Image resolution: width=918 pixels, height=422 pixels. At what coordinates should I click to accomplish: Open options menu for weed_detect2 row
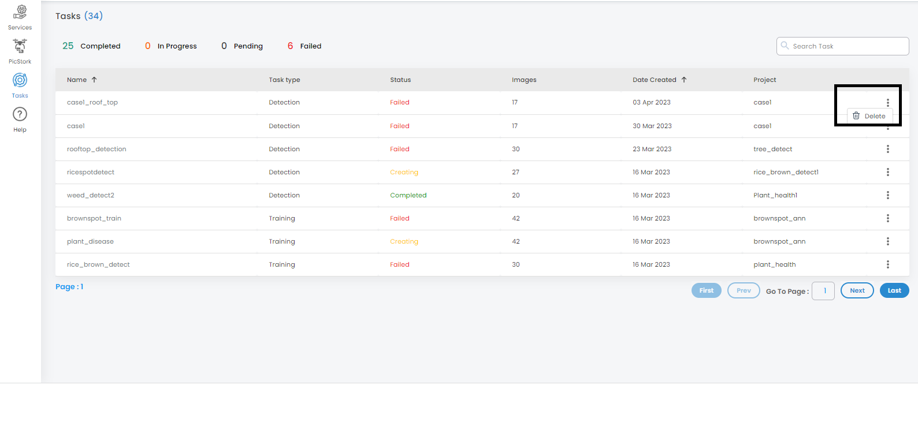[887, 195]
